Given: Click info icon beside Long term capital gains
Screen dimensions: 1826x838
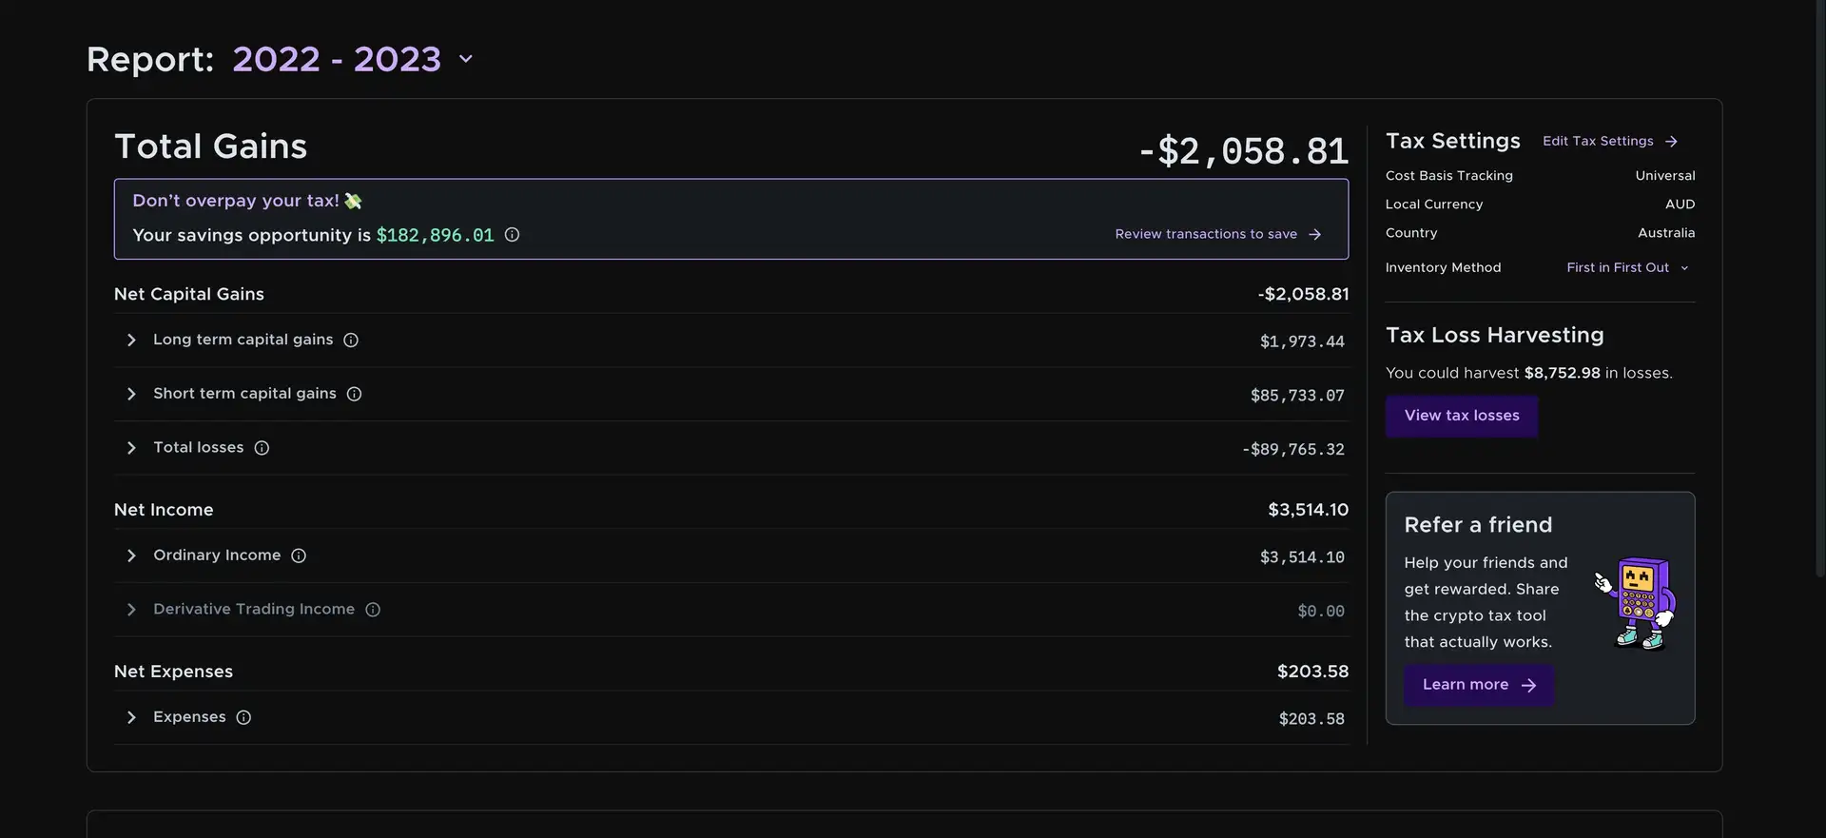Looking at the screenshot, I should 351,341.
